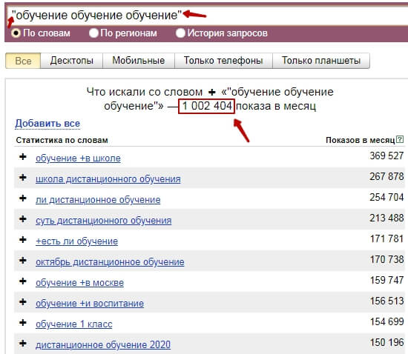The height and width of the screenshot is (354, 408).
Task: Click the '150 196' impressions value
Action: point(386,343)
